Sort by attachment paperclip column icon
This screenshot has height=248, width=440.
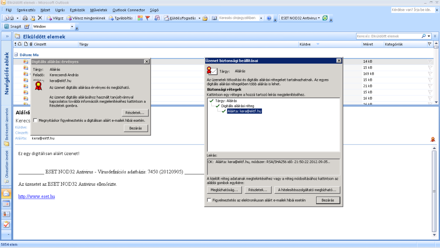click(x=31, y=44)
